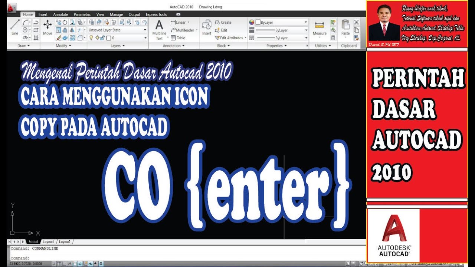475x267 pixels.
Task: Click the Multileader button
Action: pyautogui.click(x=184, y=30)
